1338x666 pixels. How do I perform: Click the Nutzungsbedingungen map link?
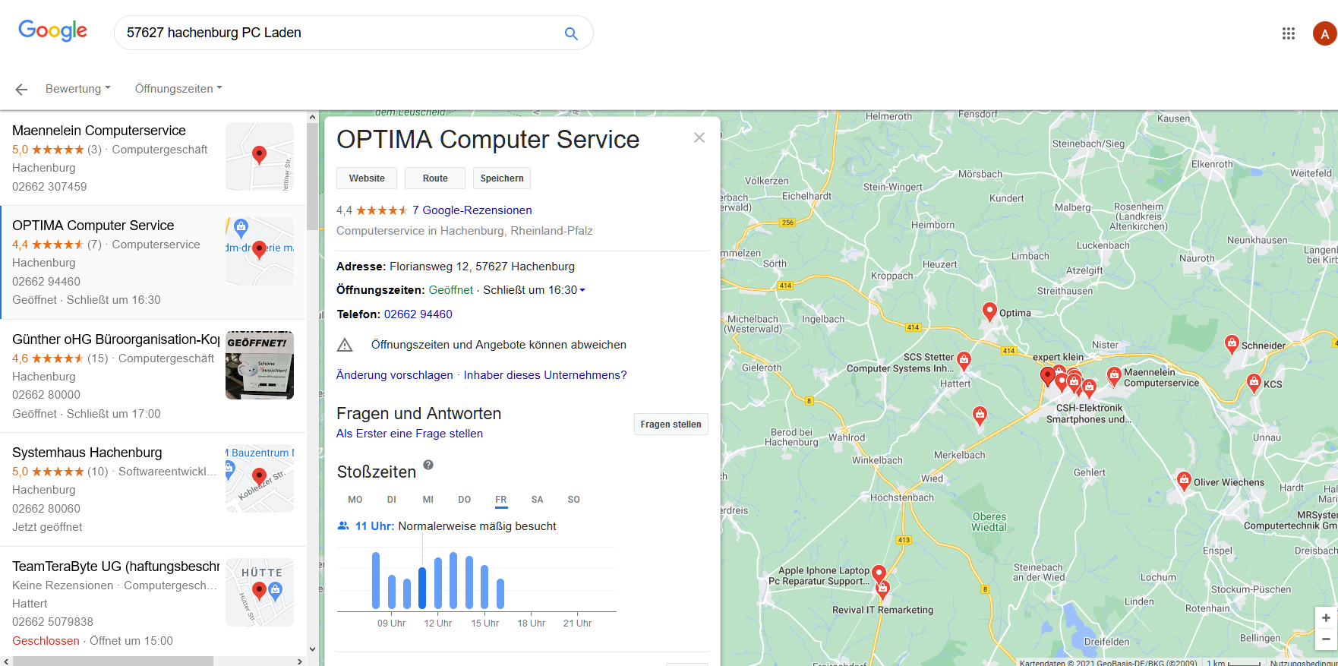point(1303,662)
